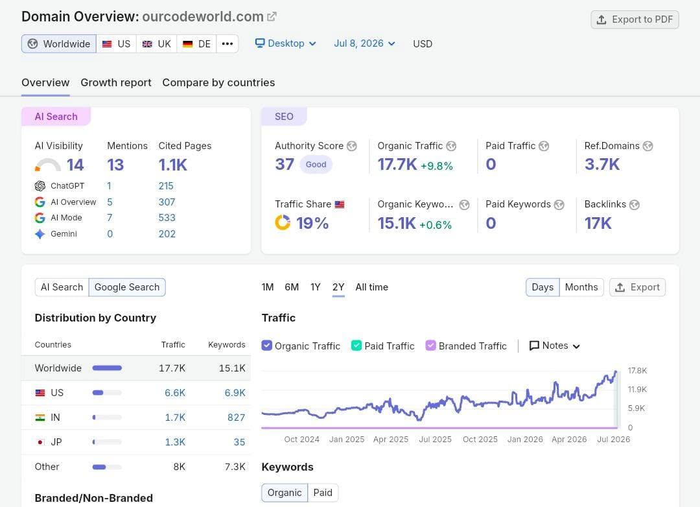Screen dimensions: 700x507
Task: Switch chart to AI Search view
Action: point(62,287)
